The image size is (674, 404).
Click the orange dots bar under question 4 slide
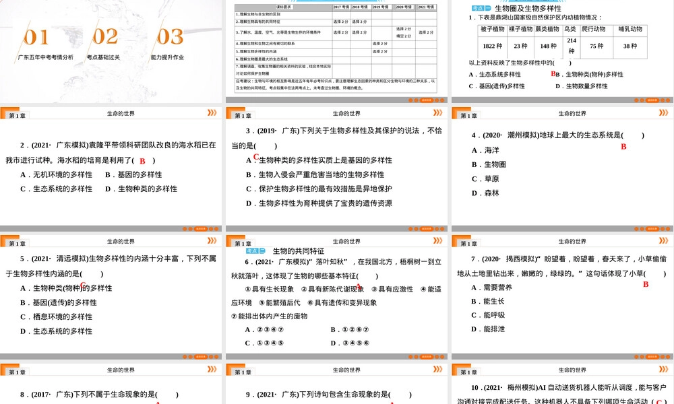click(652, 229)
